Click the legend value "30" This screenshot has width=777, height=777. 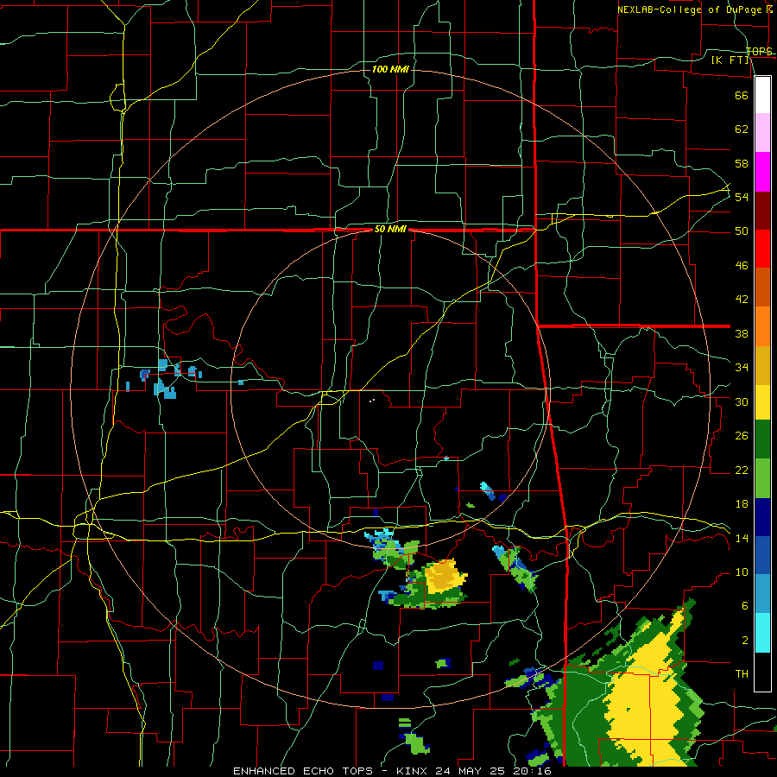(x=742, y=401)
